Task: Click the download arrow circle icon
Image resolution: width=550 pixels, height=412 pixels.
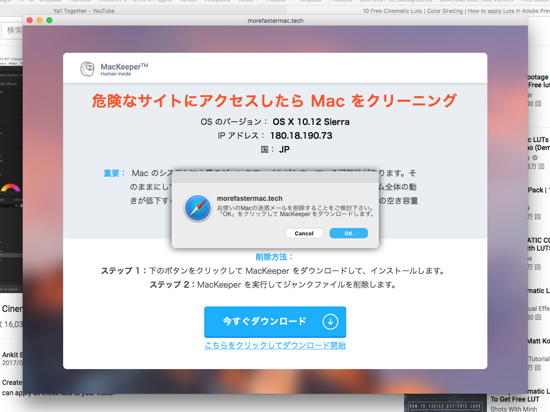Action: tap(330, 321)
